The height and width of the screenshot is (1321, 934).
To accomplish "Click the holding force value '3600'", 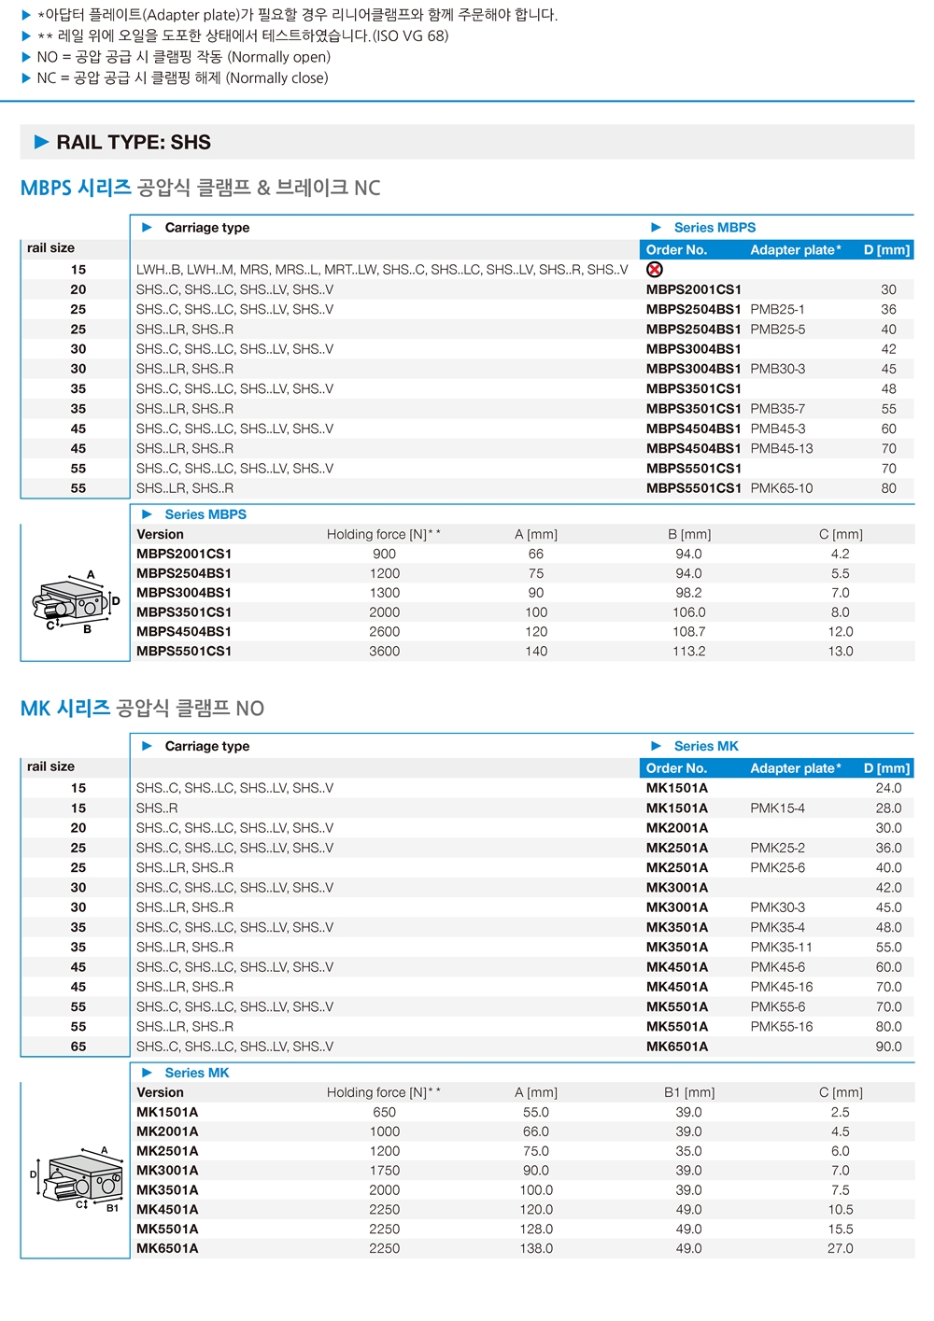I will click(x=384, y=652).
